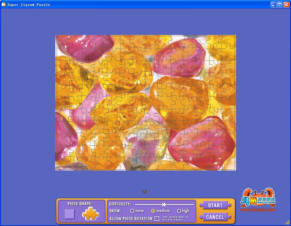The width and height of the screenshot is (291, 226).
Task: Click the 154 piece count label
Action: click(x=145, y=192)
